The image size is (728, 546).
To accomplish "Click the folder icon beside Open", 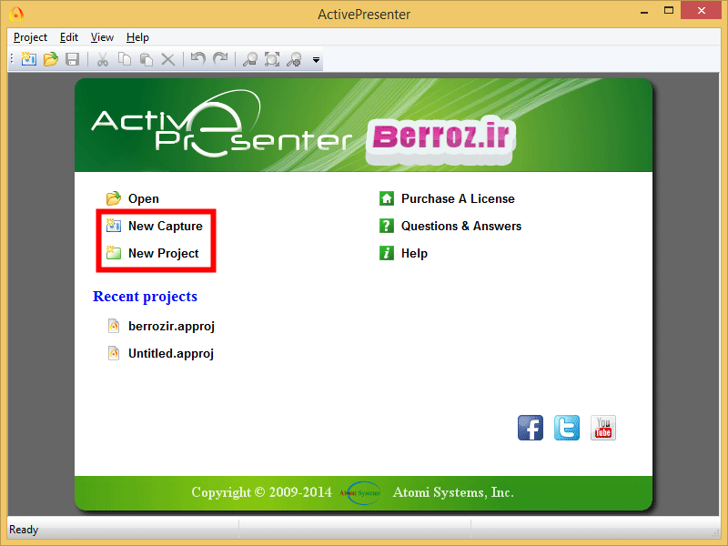I will click(x=113, y=198).
